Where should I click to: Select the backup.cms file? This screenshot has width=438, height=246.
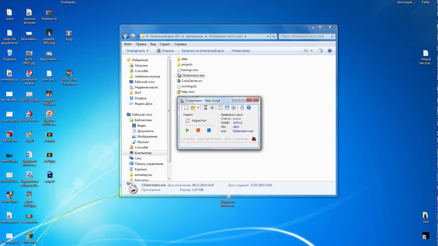tap(187, 70)
